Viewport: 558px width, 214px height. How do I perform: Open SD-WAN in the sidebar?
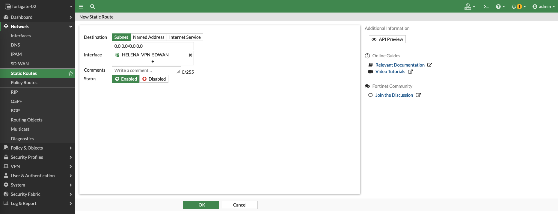pyautogui.click(x=20, y=64)
